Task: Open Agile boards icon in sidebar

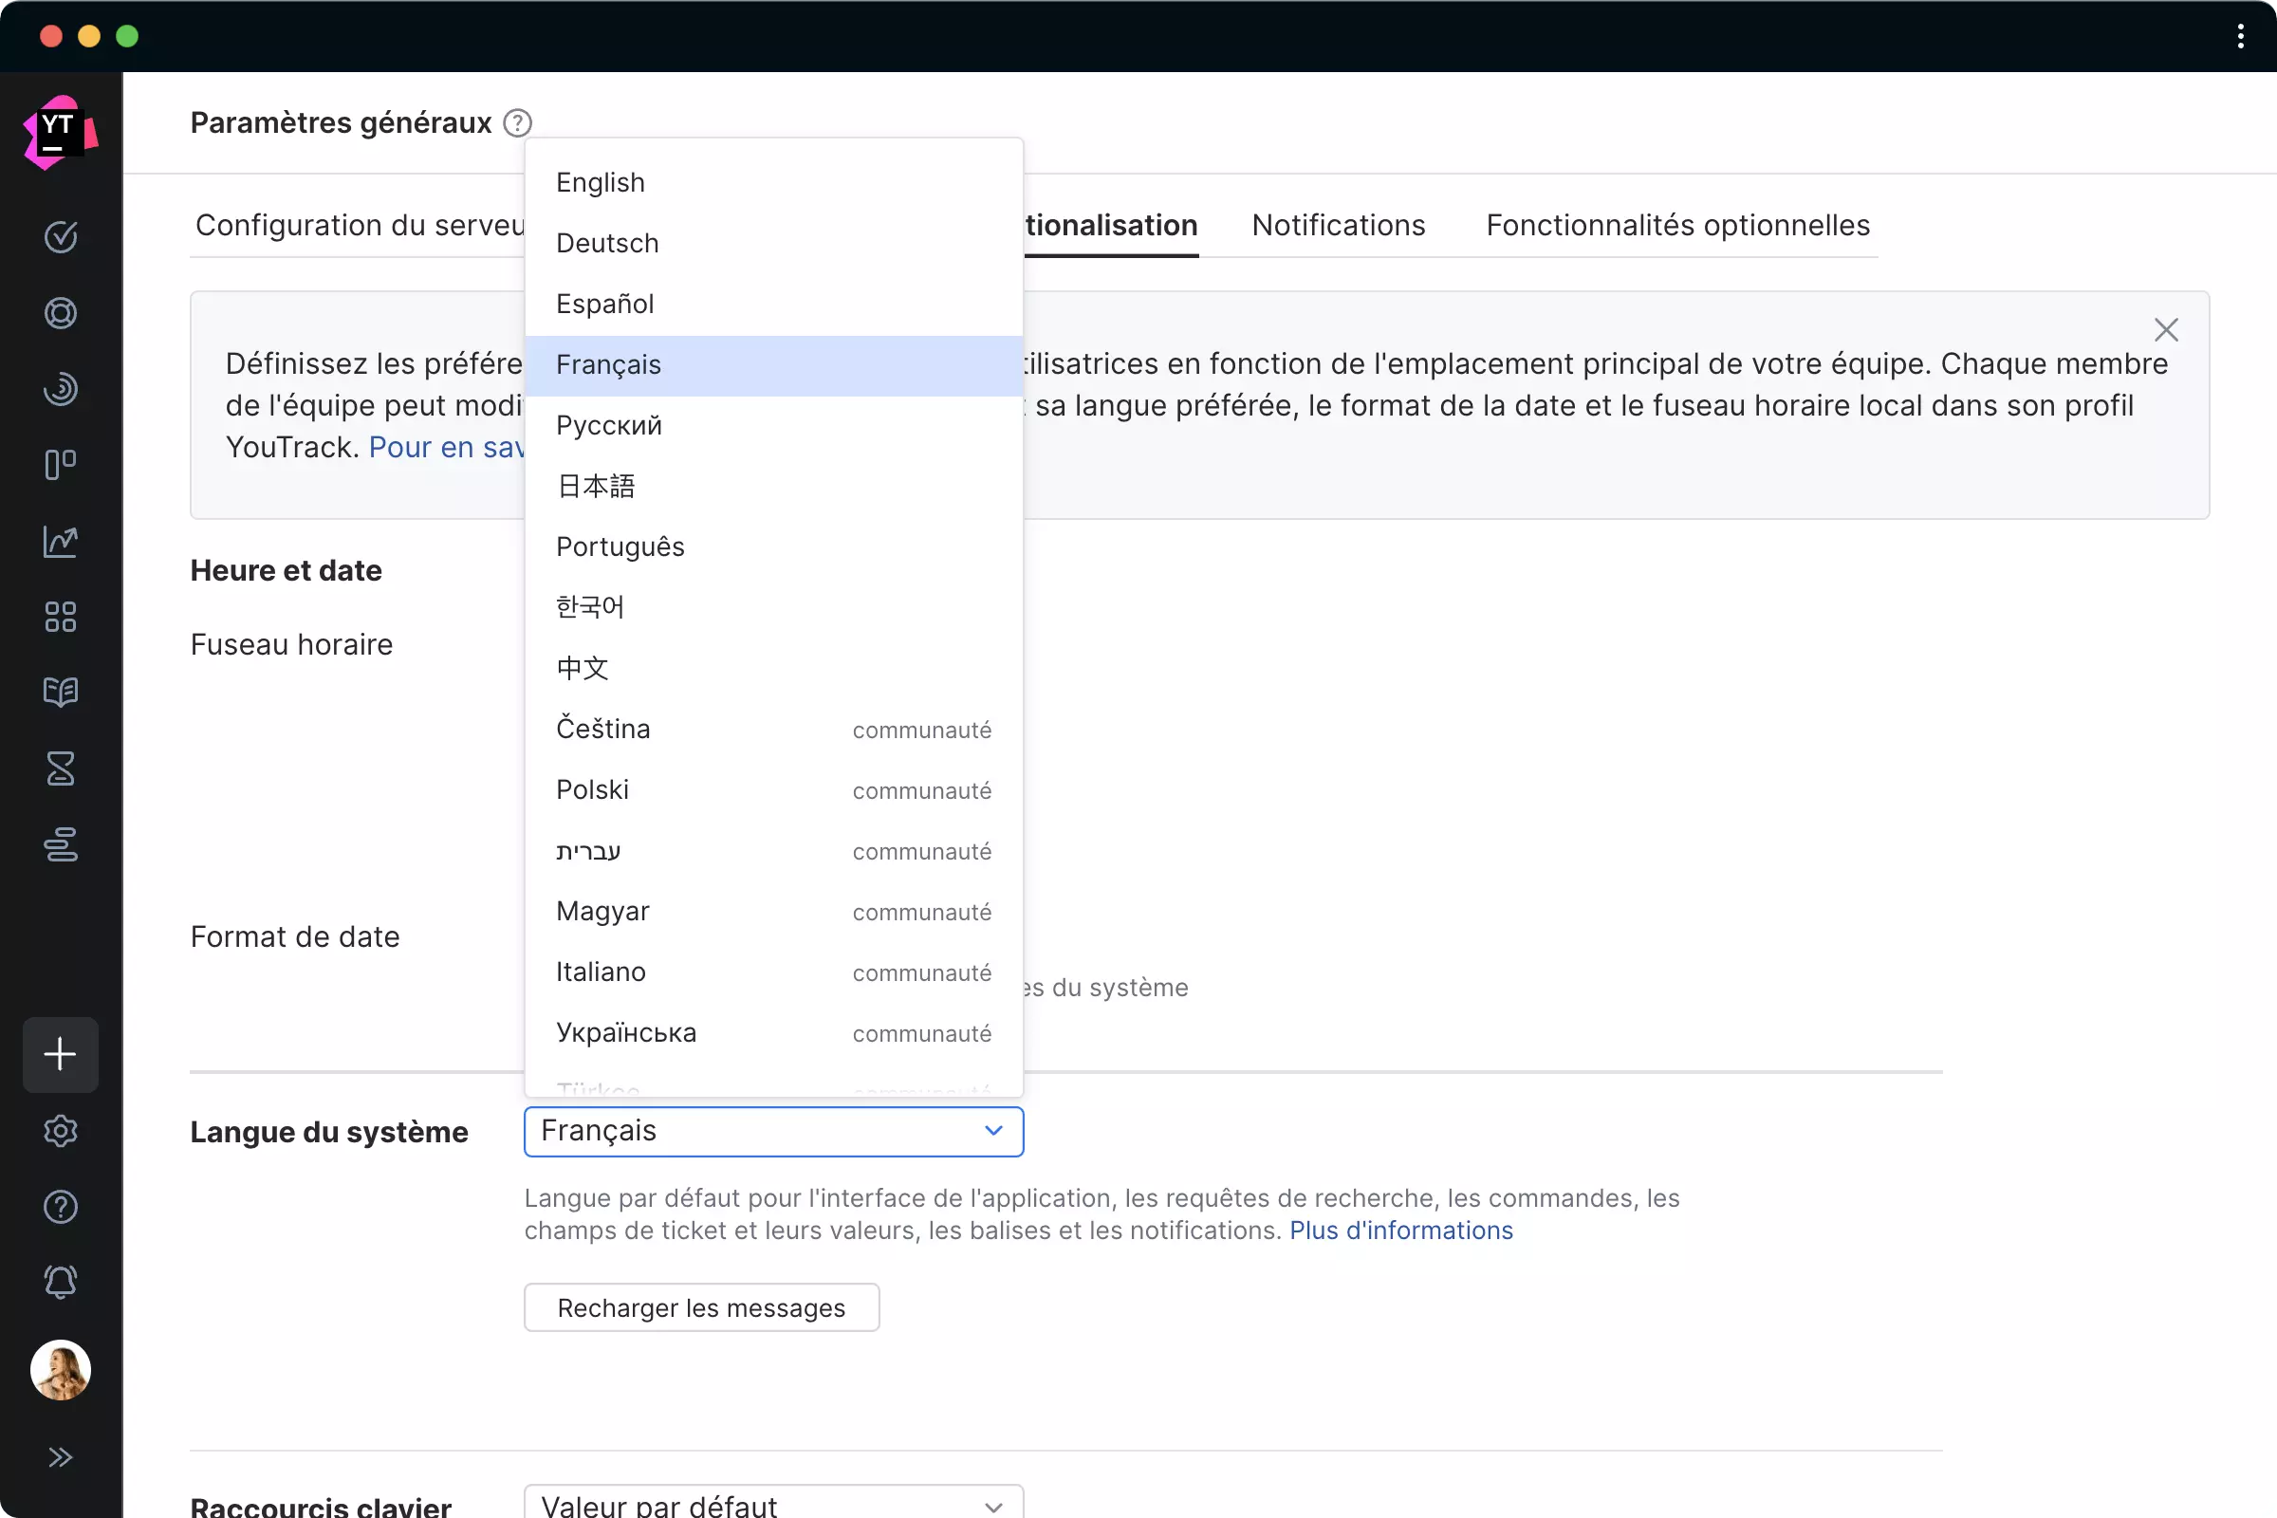Action: 60,465
